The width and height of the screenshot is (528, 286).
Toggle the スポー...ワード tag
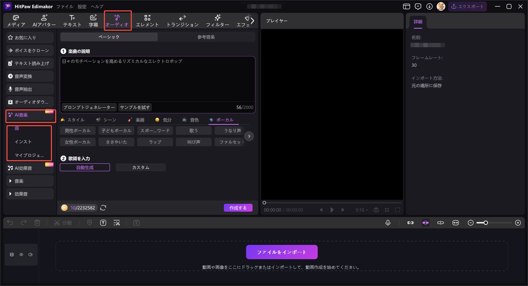[x=155, y=130]
